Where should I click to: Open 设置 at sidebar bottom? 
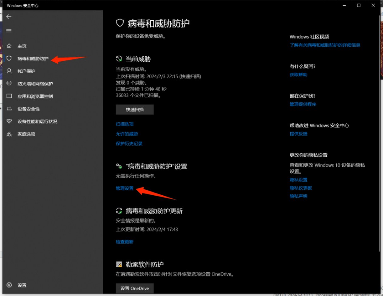coord(22,285)
